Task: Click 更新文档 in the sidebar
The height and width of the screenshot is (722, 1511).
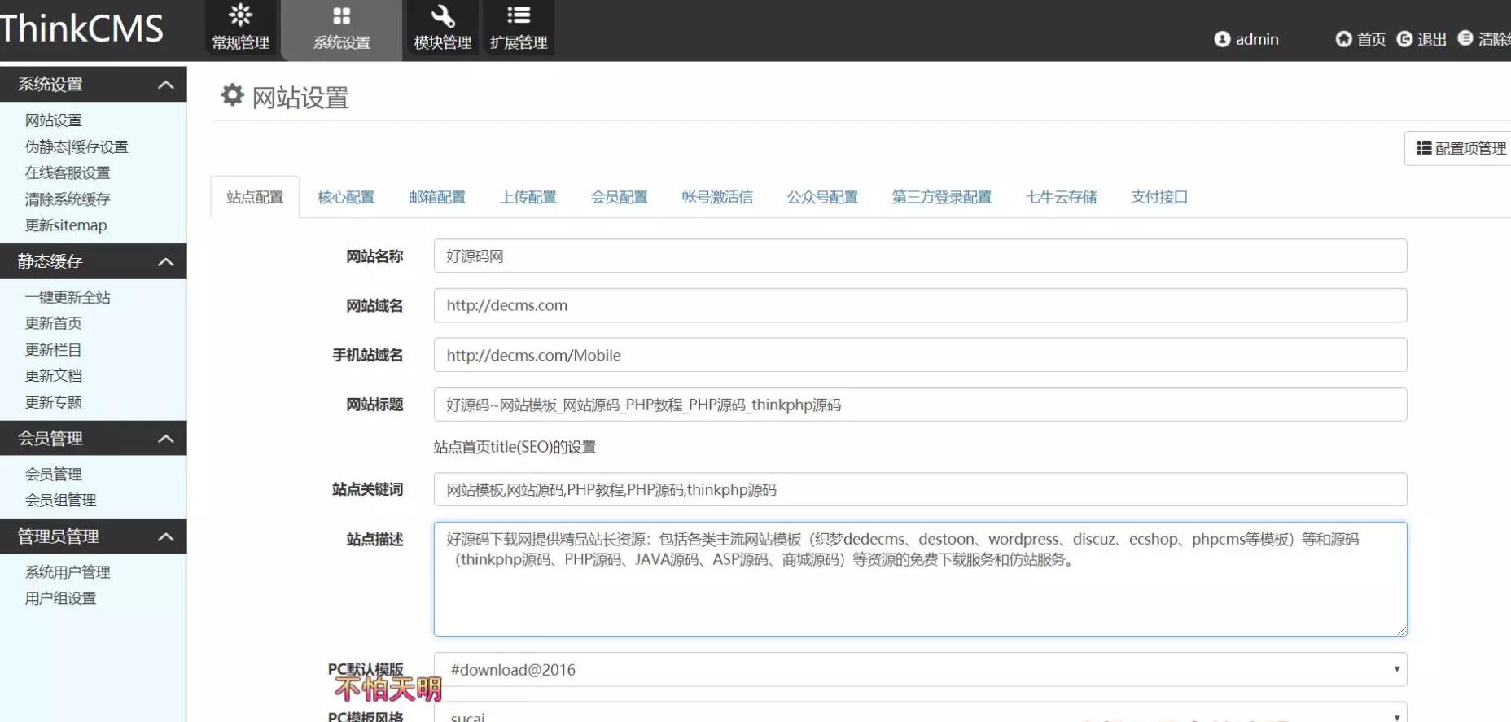Action: (x=54, y=375)
